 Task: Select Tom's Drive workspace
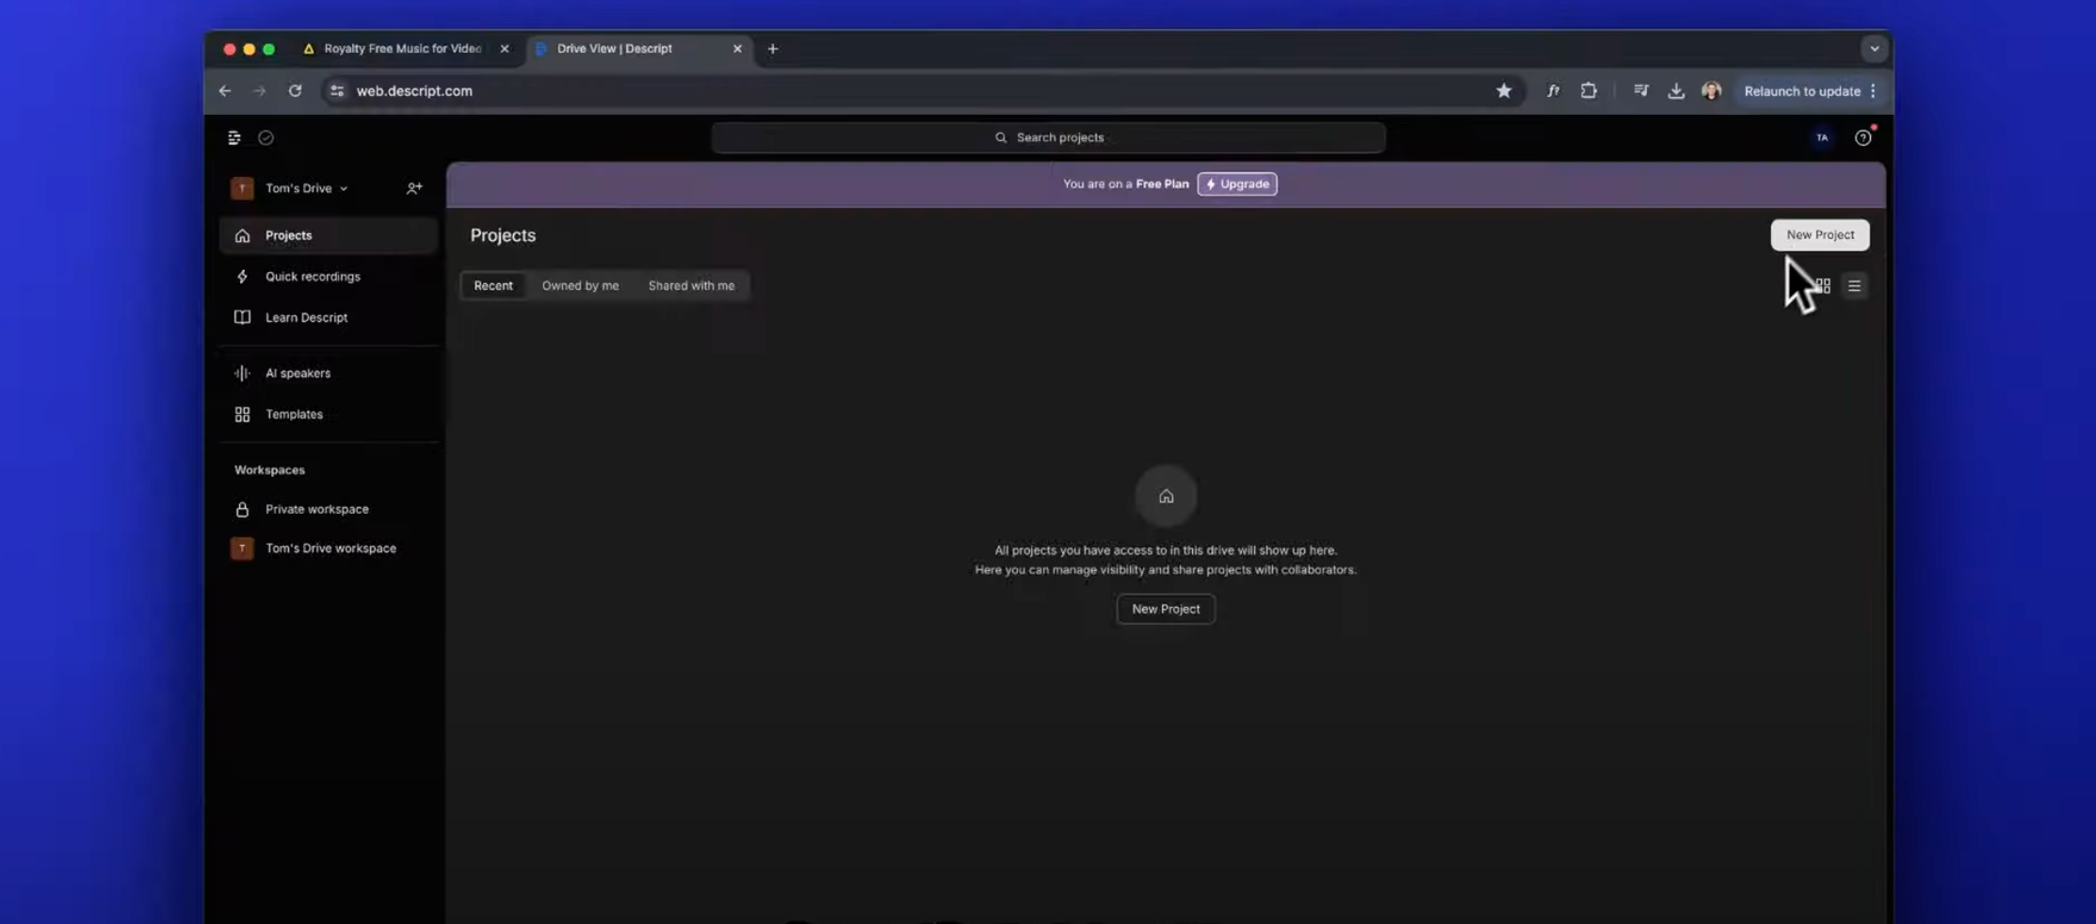point(329,549)
